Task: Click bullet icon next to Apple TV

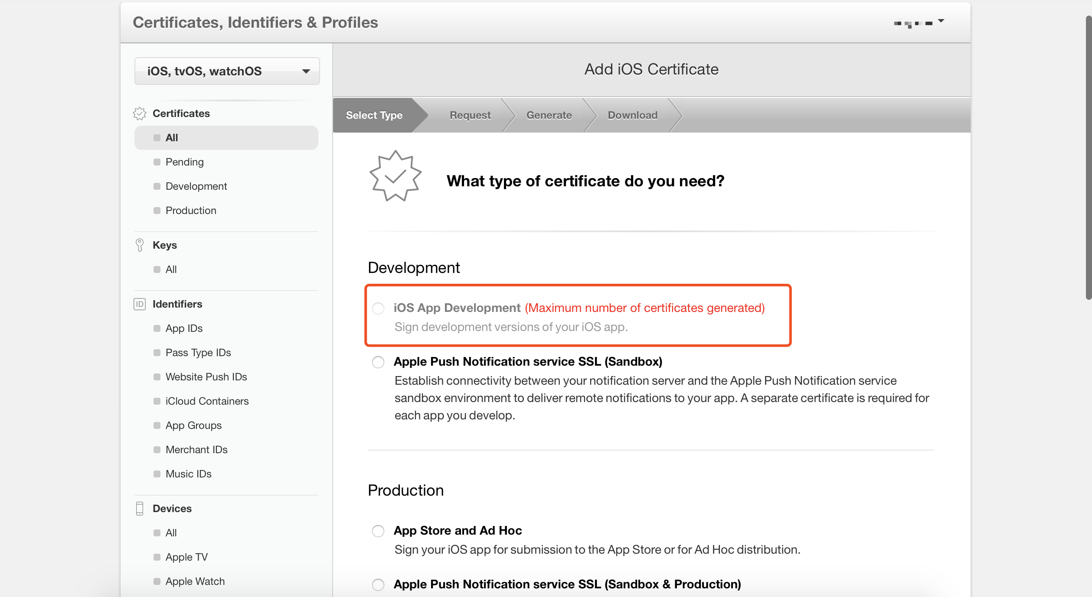Action: [x=157, y=557]
